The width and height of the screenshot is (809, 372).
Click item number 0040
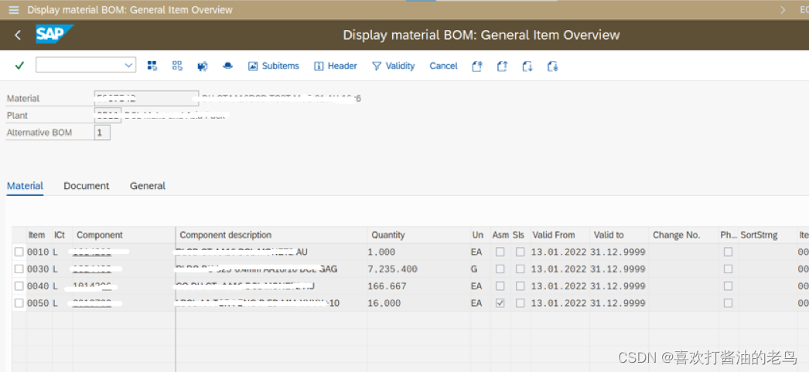39,286
